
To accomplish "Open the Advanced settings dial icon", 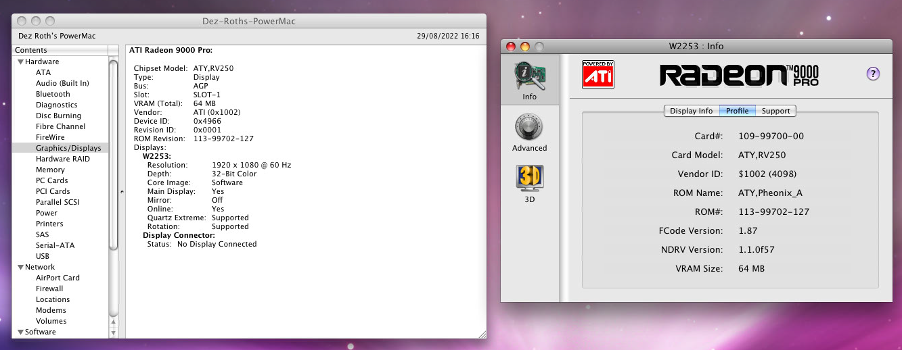I will (x=529, y=128).
